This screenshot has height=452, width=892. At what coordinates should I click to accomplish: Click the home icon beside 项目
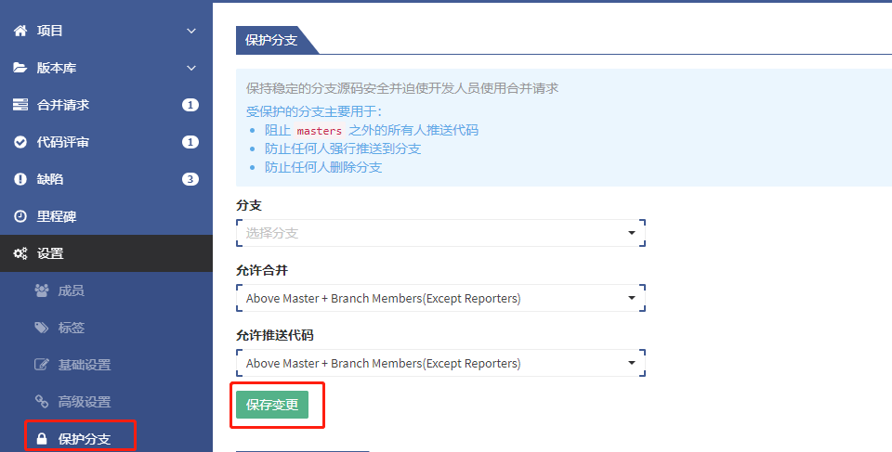click(x=20, y=31)
